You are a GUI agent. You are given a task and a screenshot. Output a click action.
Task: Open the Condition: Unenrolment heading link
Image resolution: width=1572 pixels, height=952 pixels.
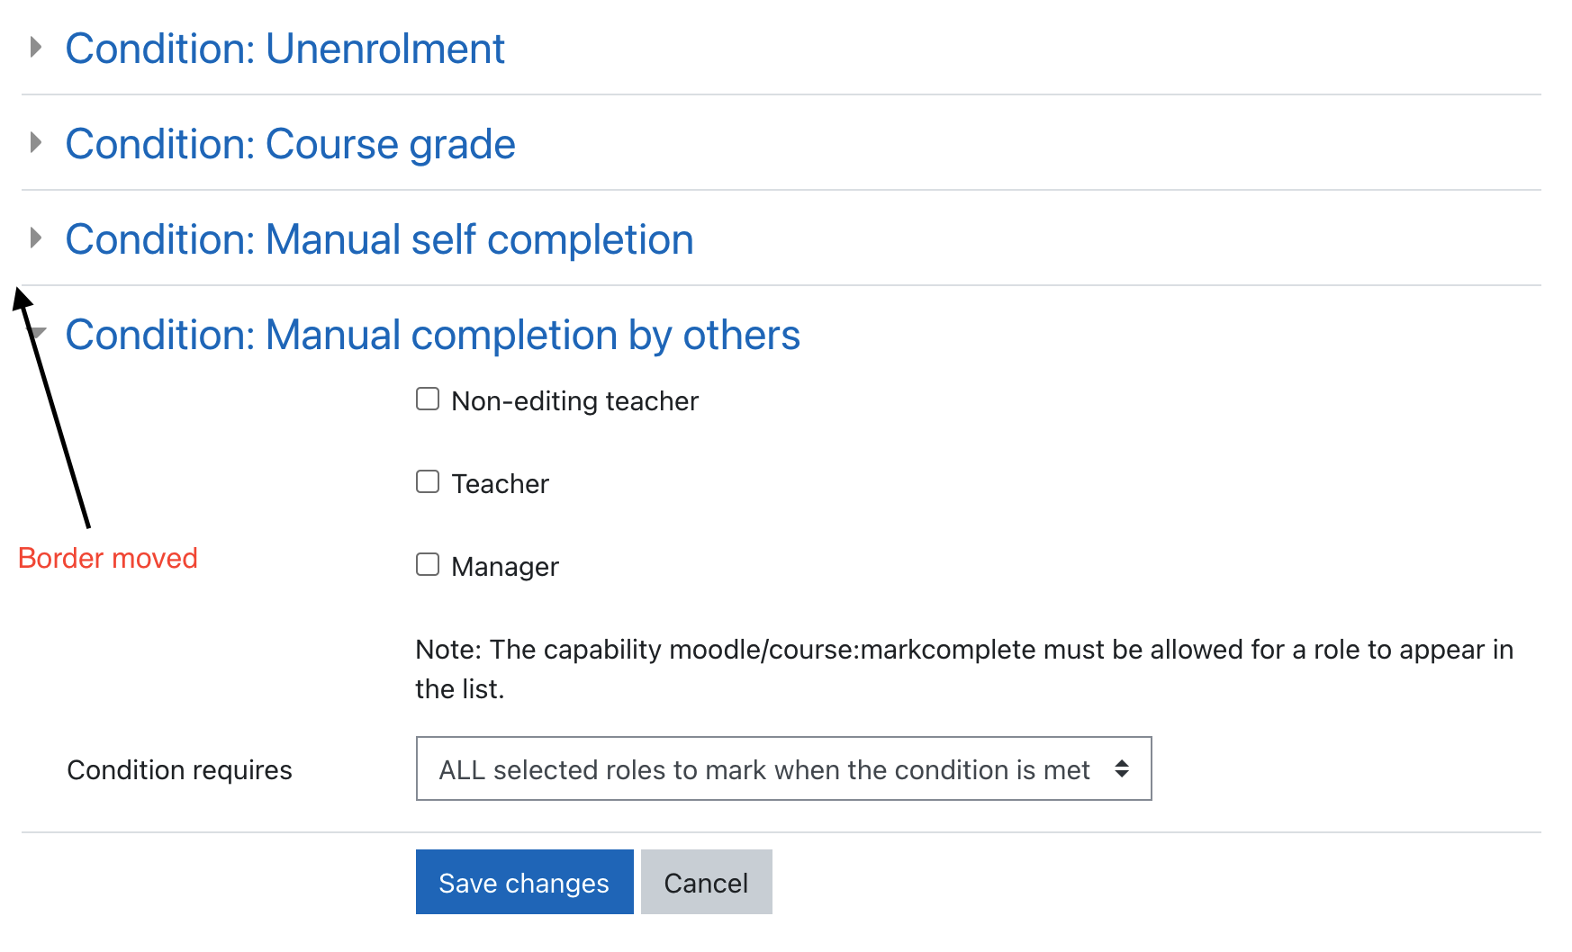(x=285, y=49)
